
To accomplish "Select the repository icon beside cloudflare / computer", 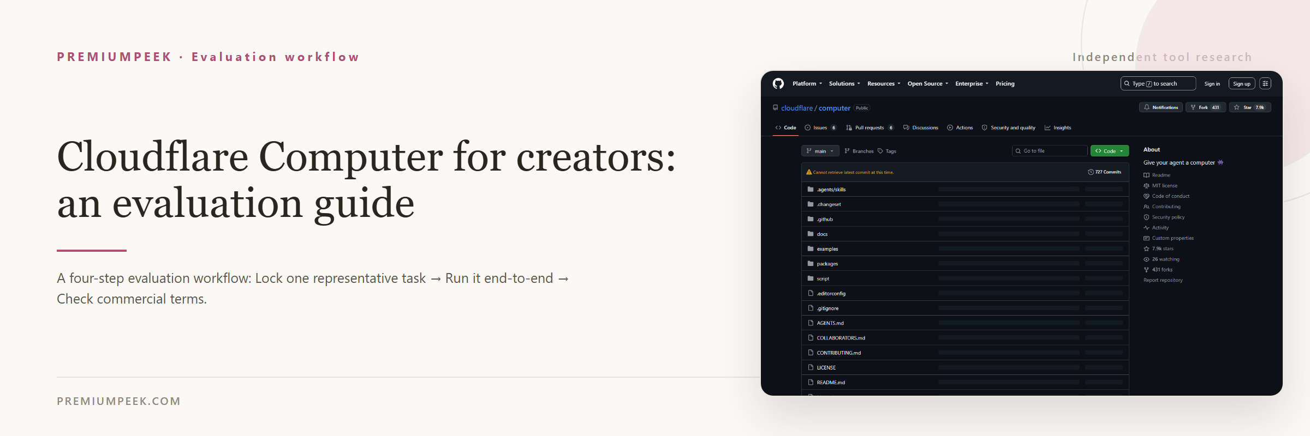I will click(x=775, y=108).
